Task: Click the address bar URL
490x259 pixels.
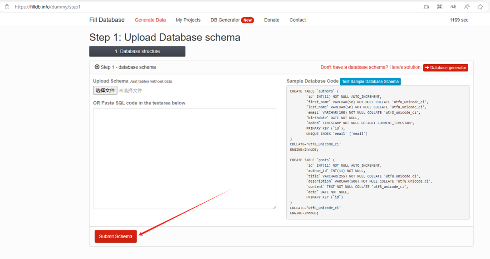Action: [48, 6]
